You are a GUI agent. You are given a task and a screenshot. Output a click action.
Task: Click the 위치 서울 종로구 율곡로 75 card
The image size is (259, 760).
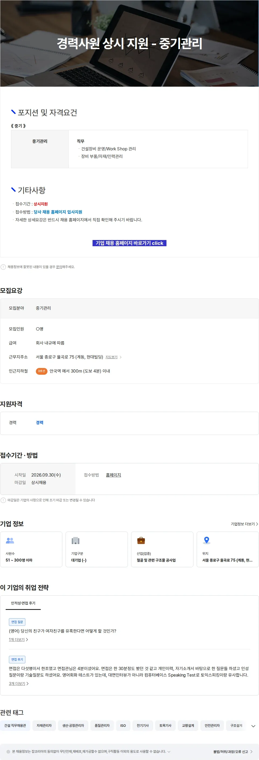click(228, 549)
